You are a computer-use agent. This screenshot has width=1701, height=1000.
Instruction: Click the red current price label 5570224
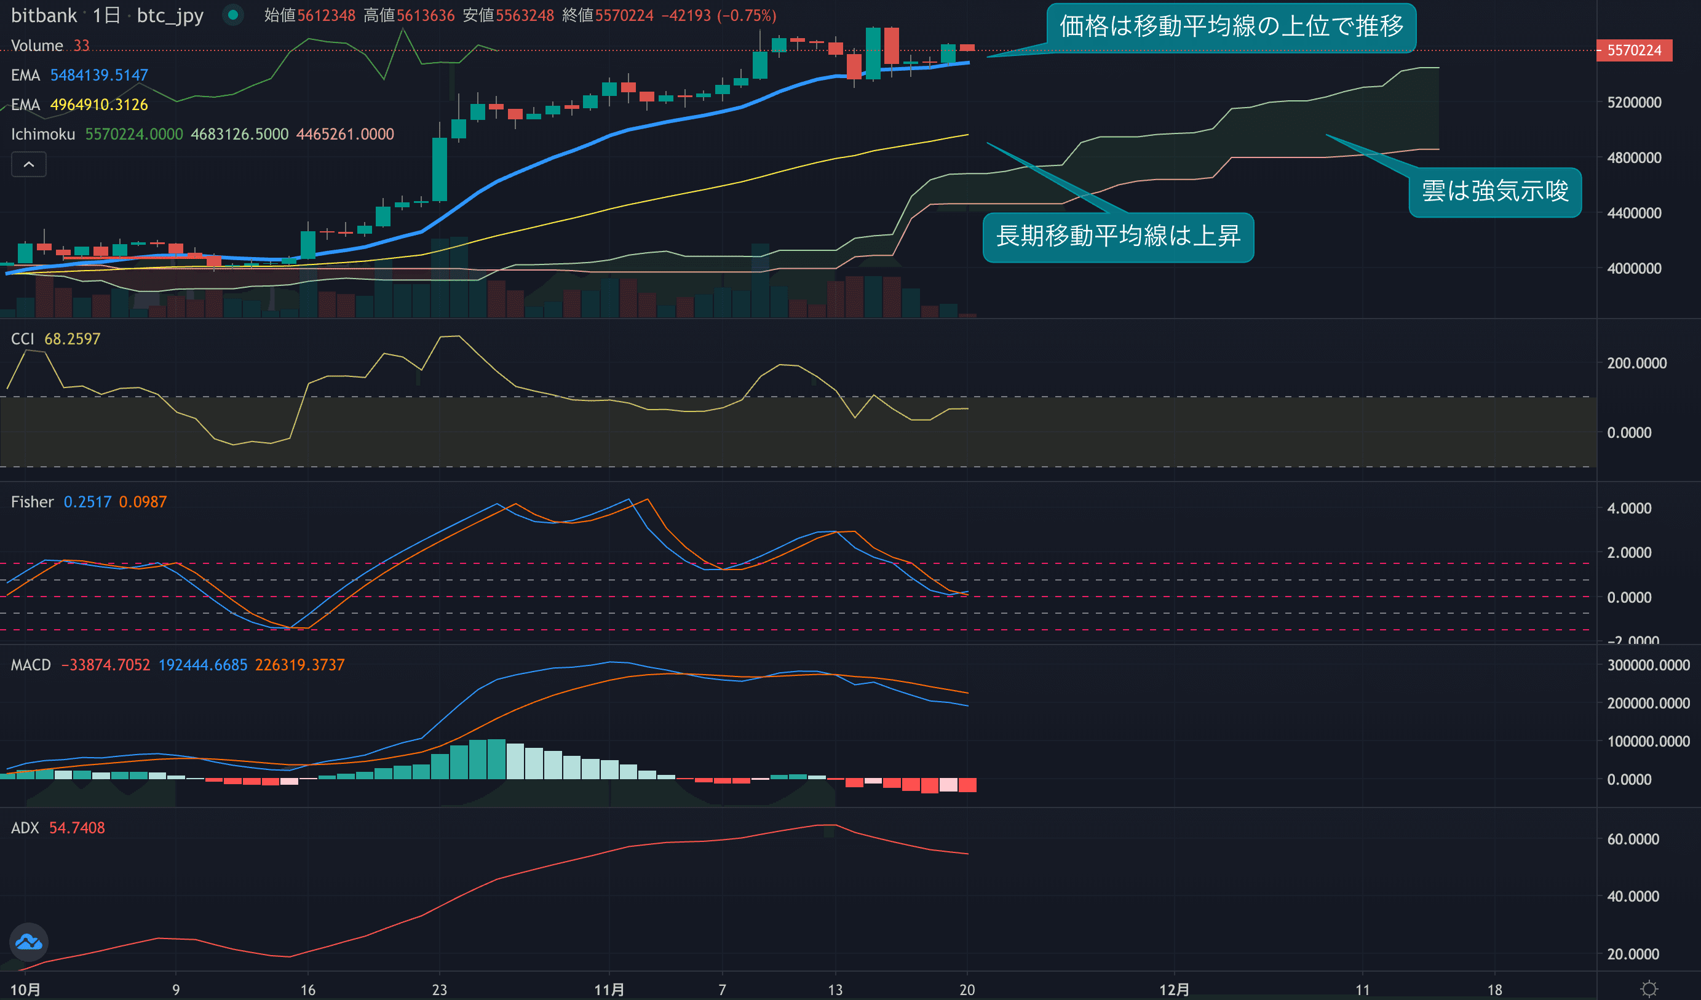[1633, 50]
